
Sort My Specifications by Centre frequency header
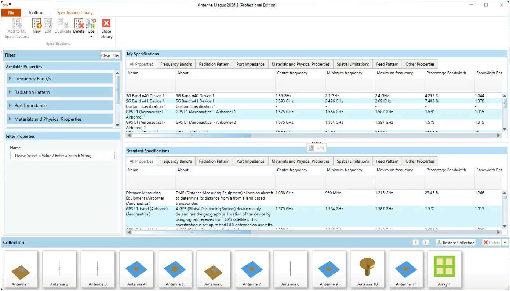pos(300,73)
